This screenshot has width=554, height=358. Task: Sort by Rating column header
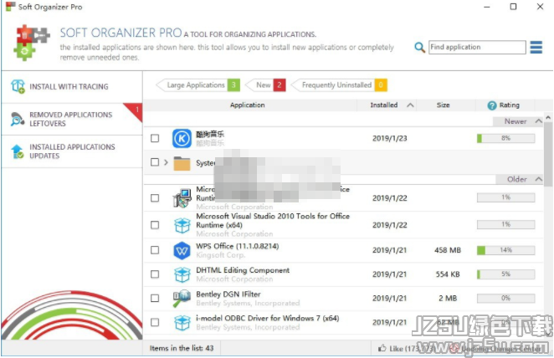point(509,105)
